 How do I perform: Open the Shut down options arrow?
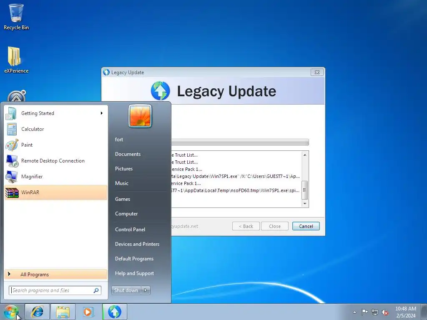[x=146, y=290]
